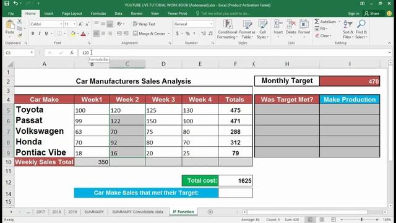Open the Calibri font name dropdown
This screenshot has width=396, height=223.
tap(61, 24)
